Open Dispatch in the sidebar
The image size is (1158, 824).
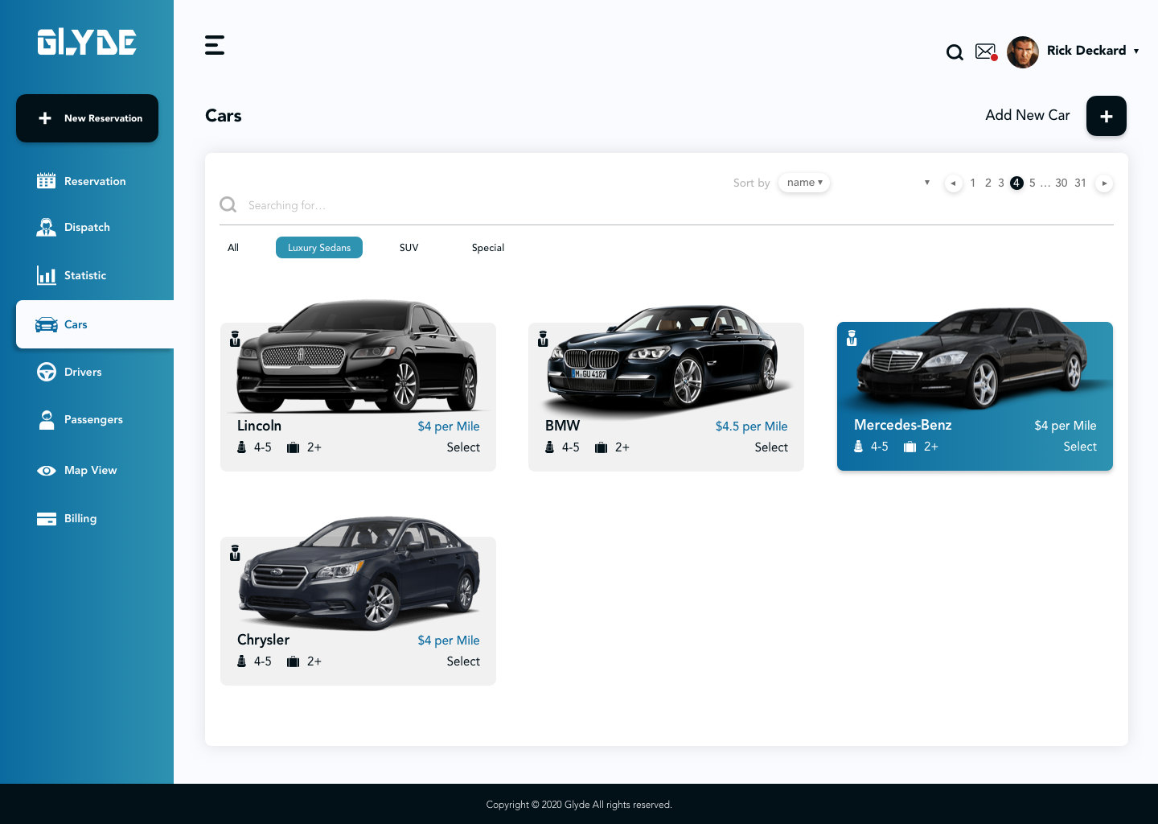point(73,227)
